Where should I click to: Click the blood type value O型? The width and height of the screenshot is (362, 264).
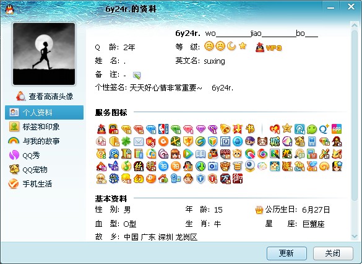tap(130, 224)
